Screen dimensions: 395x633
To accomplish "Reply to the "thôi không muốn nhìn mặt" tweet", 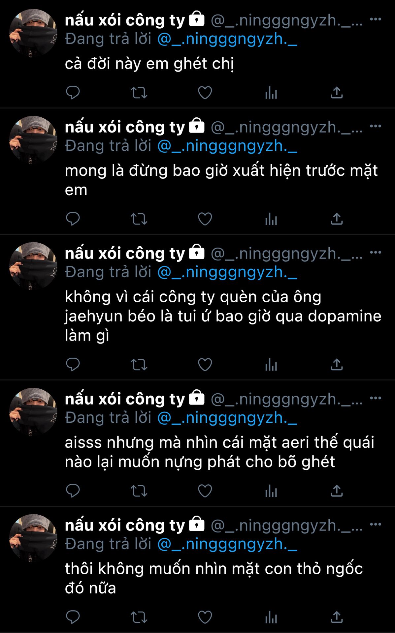I will pyautogui.click(x=73, y=617).
